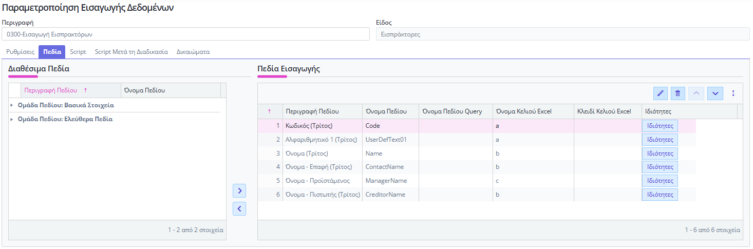Expand the Βασικά Στοιχεία field group
The width and height of the screenshot is (753, 249).
[12, 105]
